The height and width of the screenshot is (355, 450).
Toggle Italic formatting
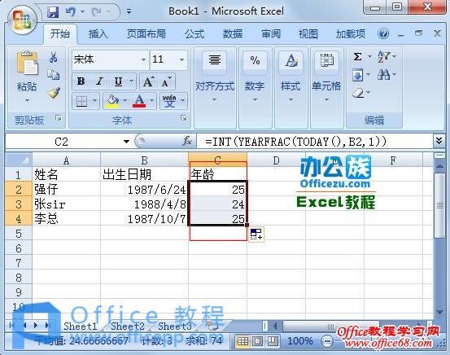[x=99, y=82]
